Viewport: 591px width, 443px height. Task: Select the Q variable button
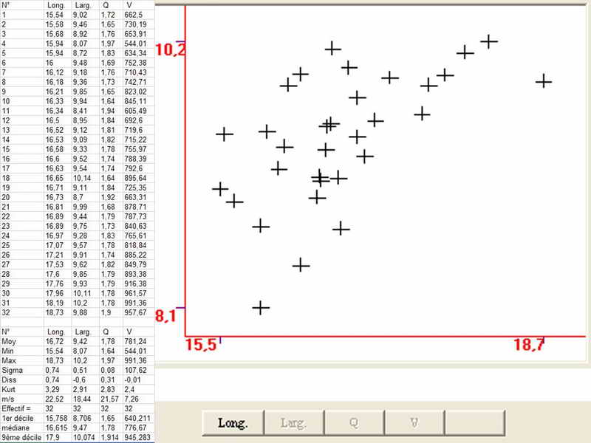[x=354, y=424]
